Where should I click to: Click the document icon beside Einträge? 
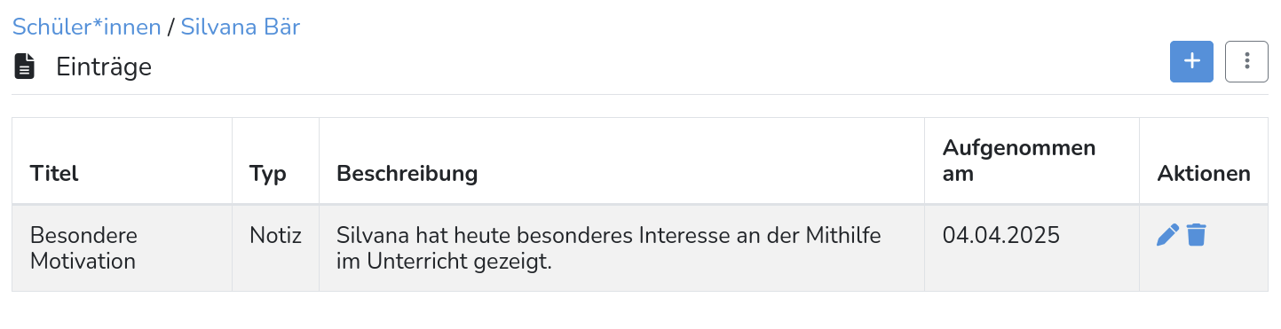click(x=25, y=67)
